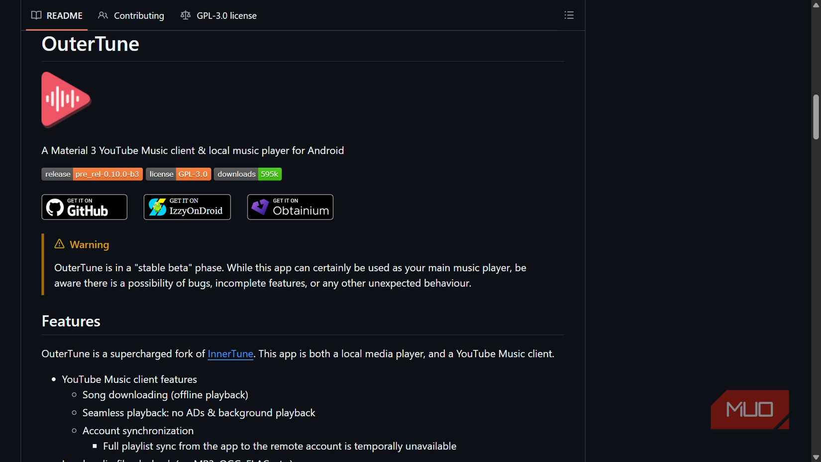
Task: Click the Contributing people icon
Action: click(x=103, y=15)
